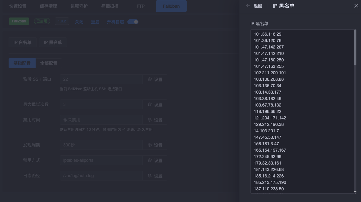Click the 关闭 link to stop Fail2ban
The image size is (361, 202).
[x=79, y=22]
